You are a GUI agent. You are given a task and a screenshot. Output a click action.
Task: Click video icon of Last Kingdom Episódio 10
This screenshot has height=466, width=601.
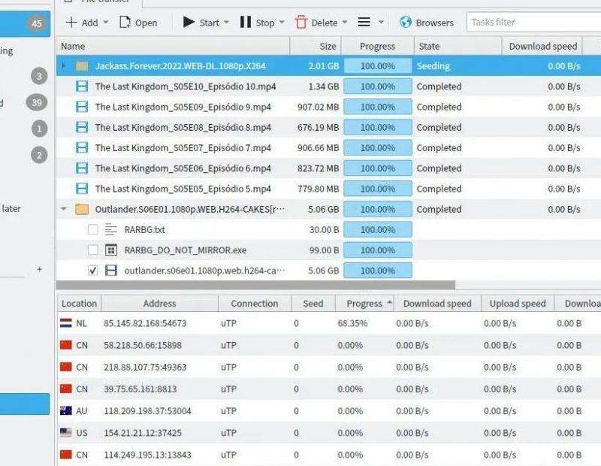[82, 86]
